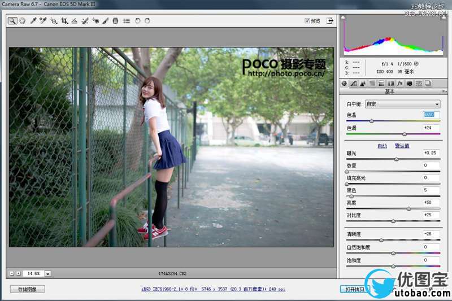
Task: Switch to the Camera Calibration tab
Action: coord(409,84)
